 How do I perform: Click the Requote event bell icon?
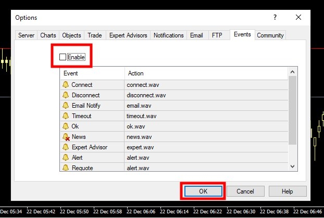pyautogui.click(x=66, y=168)
